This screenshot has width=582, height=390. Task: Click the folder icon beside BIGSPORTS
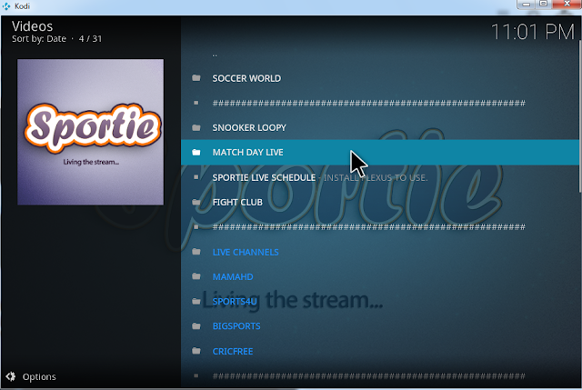(196, 326)
